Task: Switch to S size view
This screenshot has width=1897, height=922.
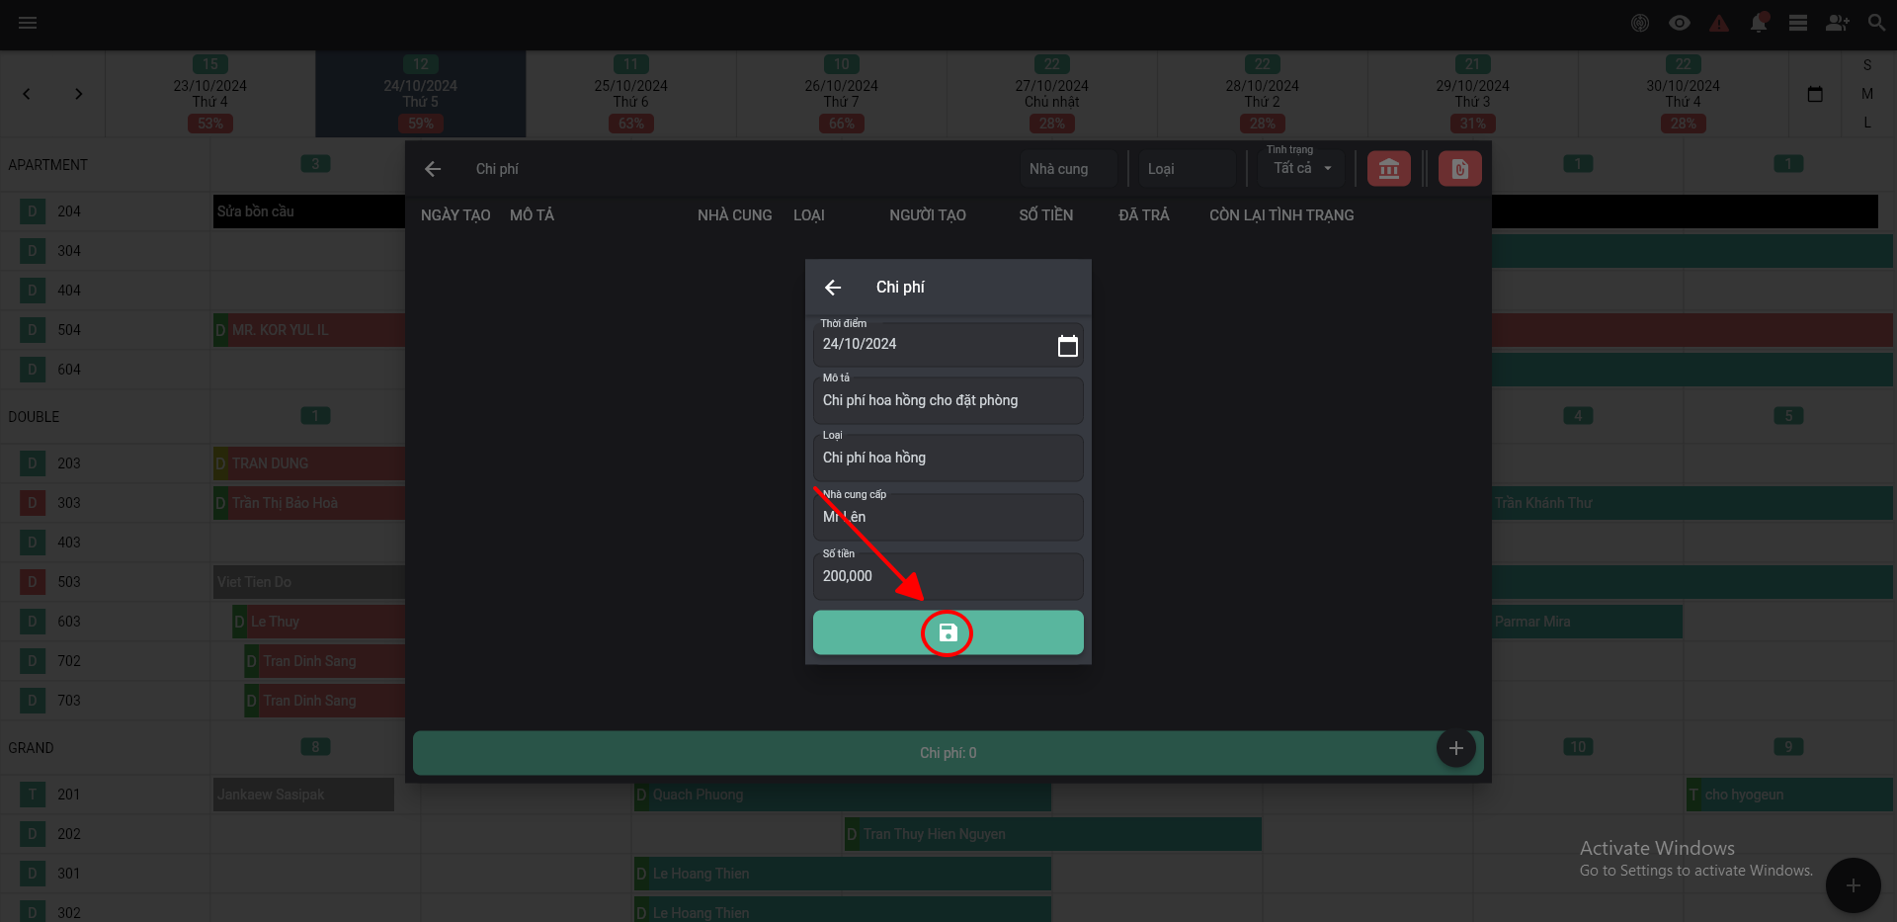Action: pyautogui.click(x=1867, y=65)
